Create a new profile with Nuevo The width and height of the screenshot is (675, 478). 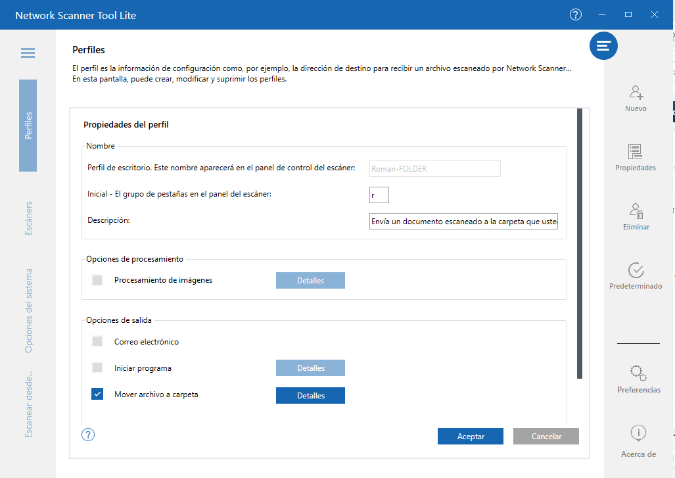pos(636,99)
